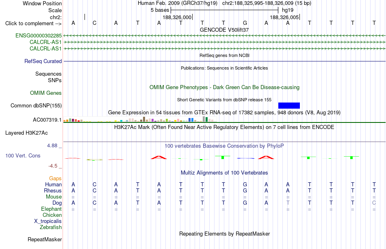386x249 pixels.
Task: Click the G base in the Dog alignment row
Action: [x=245, y=203]
